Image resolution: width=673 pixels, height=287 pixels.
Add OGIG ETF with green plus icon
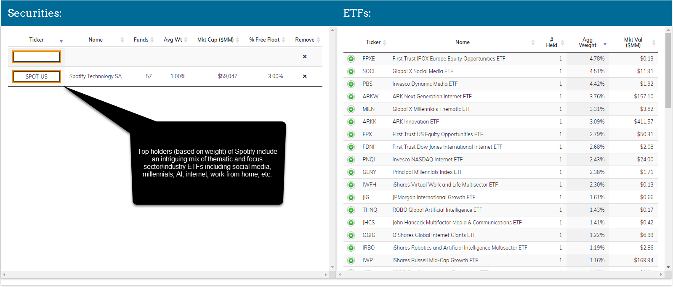pos(351,235)
